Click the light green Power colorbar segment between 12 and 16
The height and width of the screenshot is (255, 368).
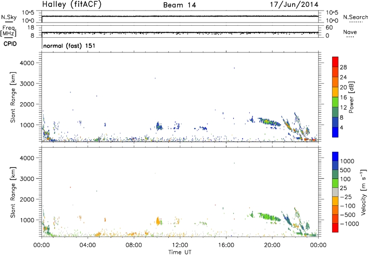click(335, 102)
